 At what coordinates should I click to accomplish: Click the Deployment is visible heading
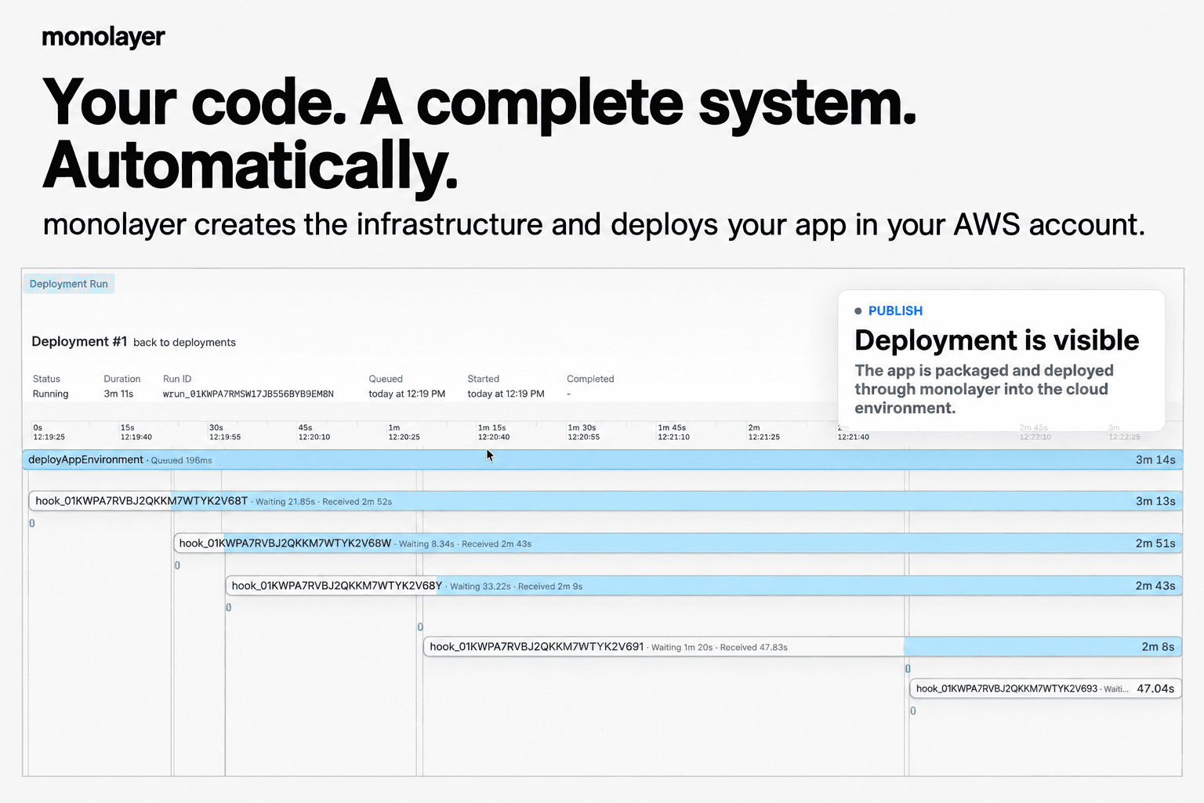(x=996, y=340)
